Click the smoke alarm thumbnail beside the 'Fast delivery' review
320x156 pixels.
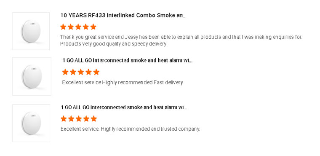click(x=32, y=76)
